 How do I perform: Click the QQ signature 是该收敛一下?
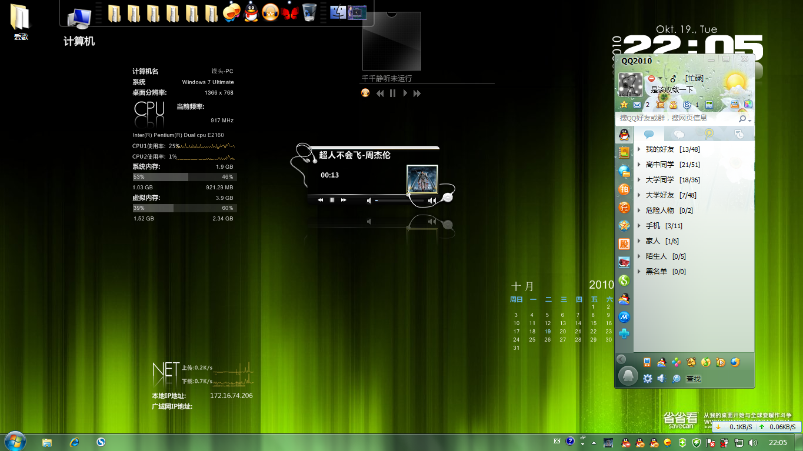tap(672, 90)
